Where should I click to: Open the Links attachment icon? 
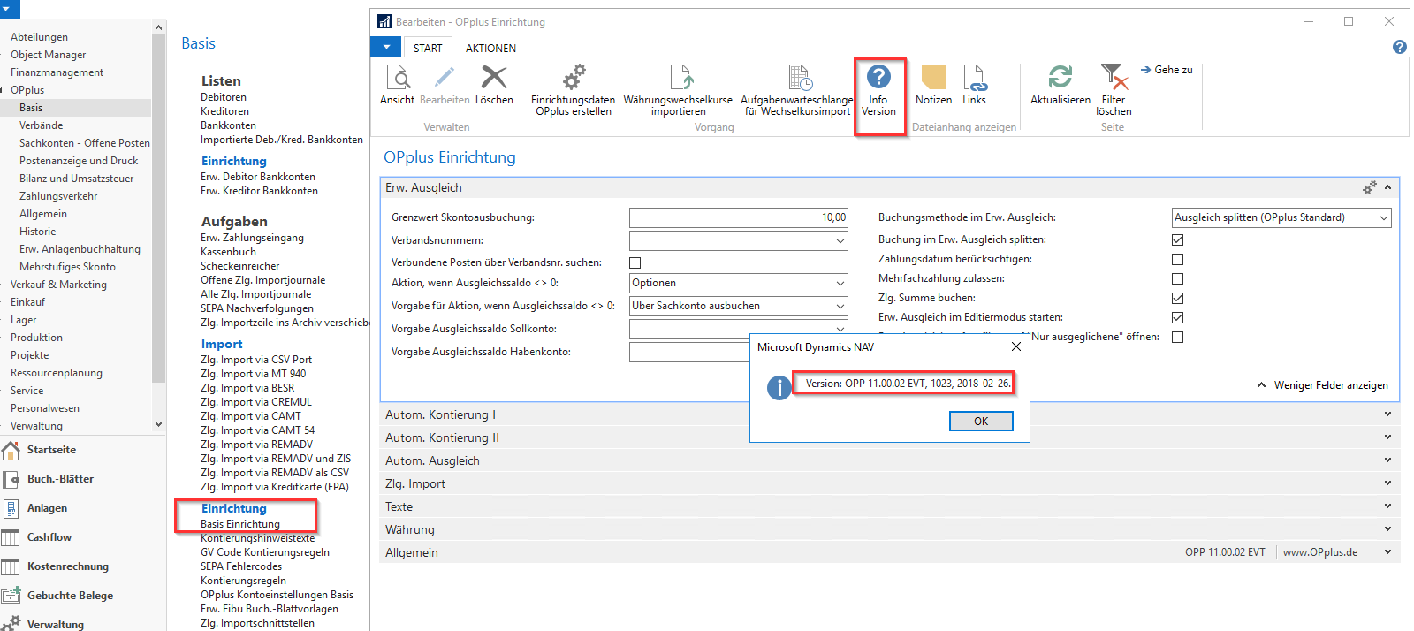[x=974, y=78]
